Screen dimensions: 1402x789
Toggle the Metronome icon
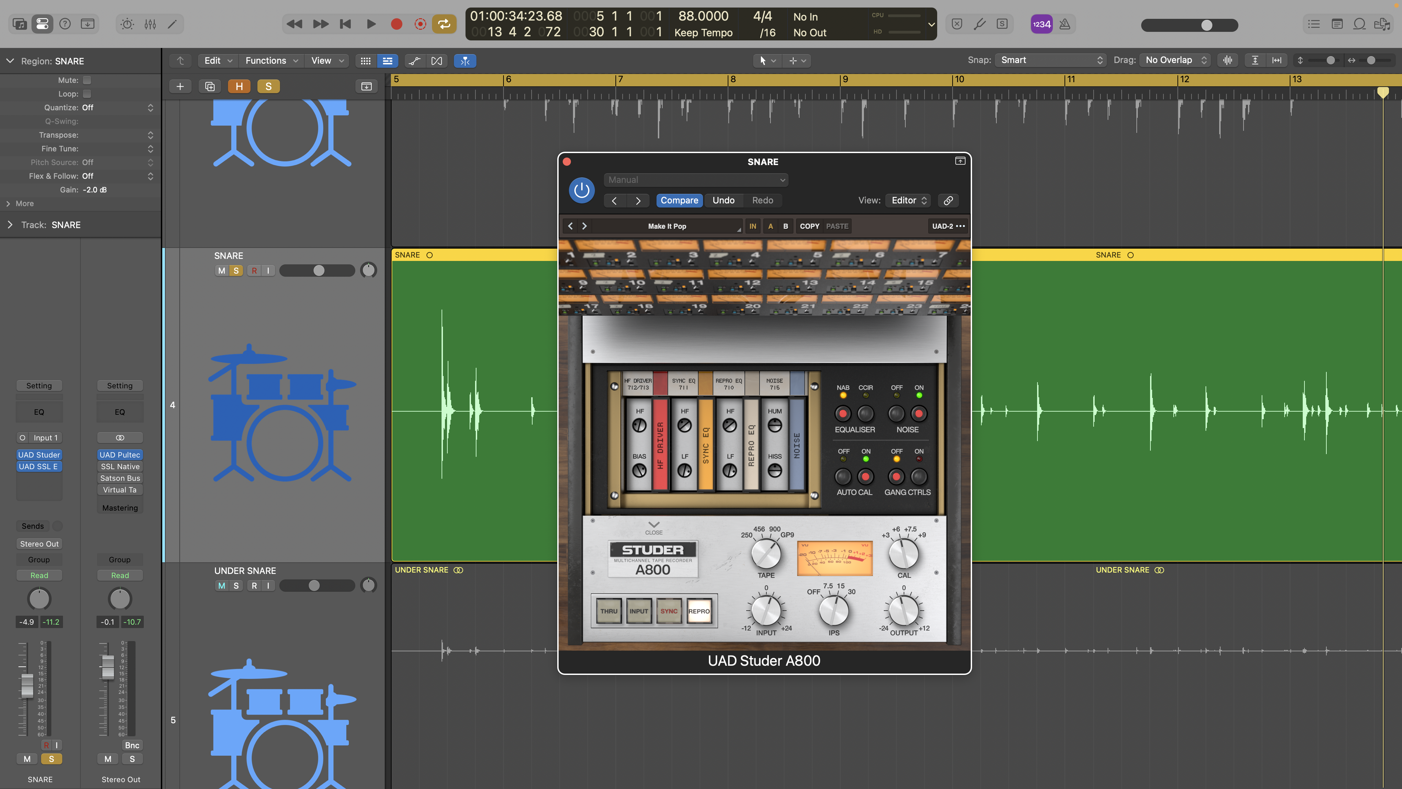pos(1065,24)
